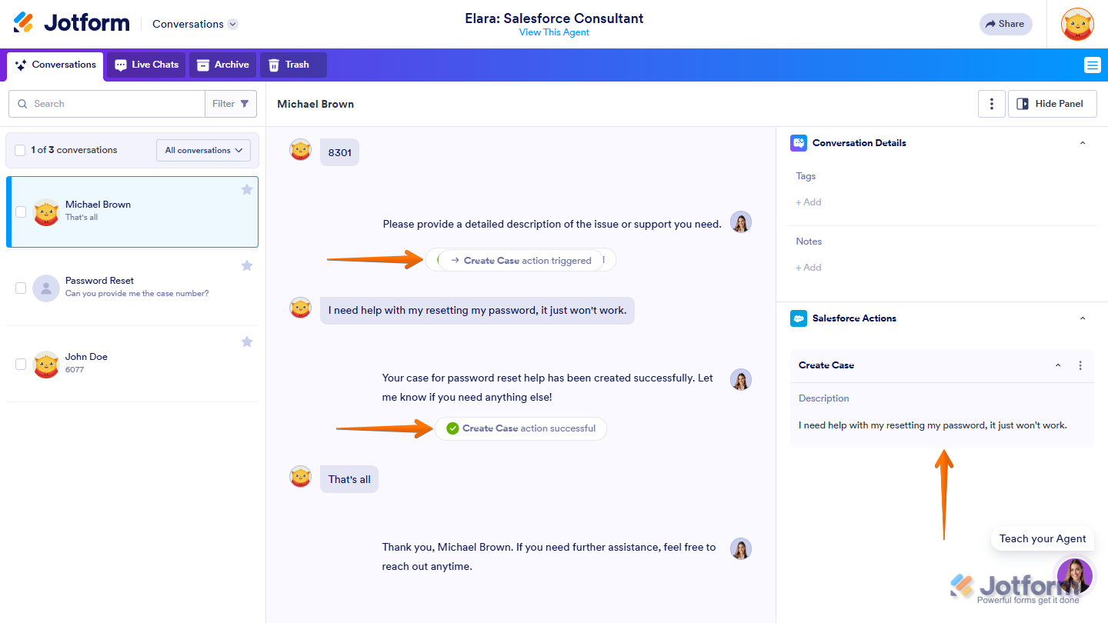The height and width of the screenshot is (623, 1108).
Task: Click the user avatar next to the That's all message
Action: pos(300,476)
